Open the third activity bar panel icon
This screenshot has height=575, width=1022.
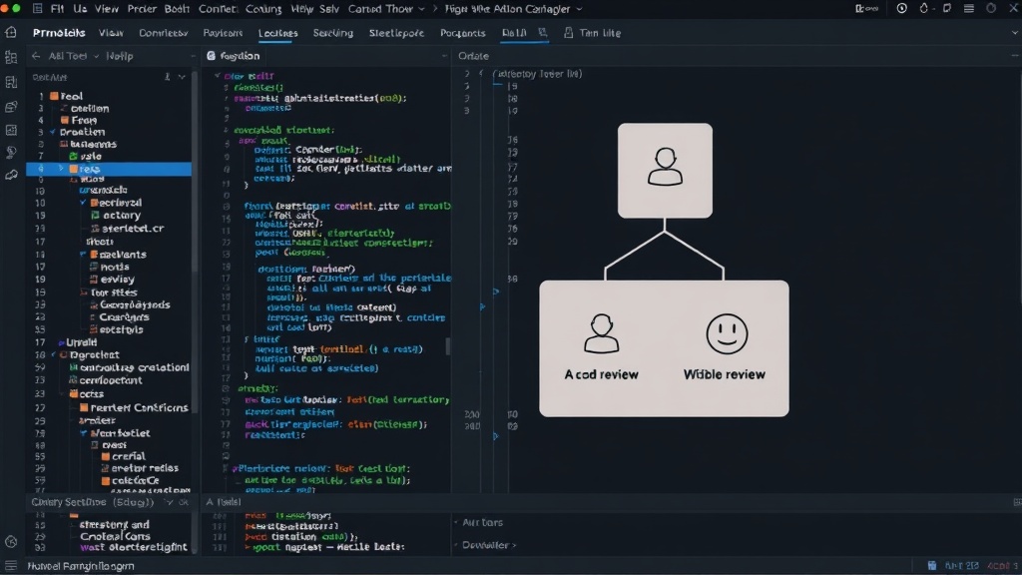coord(11,82)
